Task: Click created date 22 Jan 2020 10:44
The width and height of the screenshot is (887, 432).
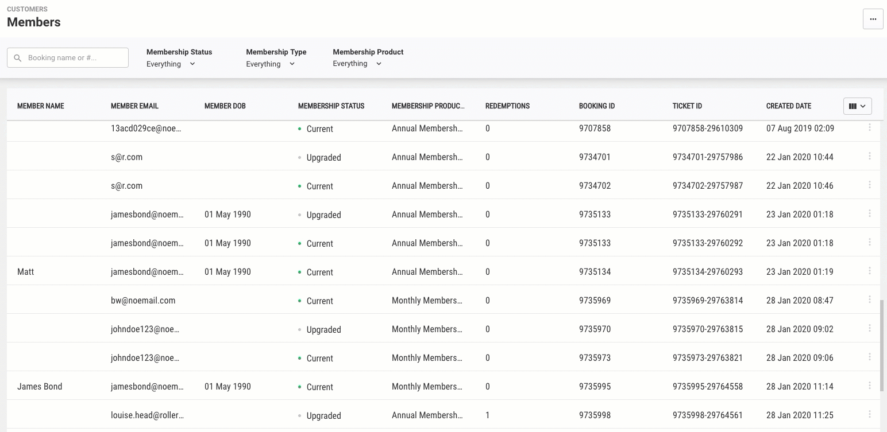Action: point(800,157)
